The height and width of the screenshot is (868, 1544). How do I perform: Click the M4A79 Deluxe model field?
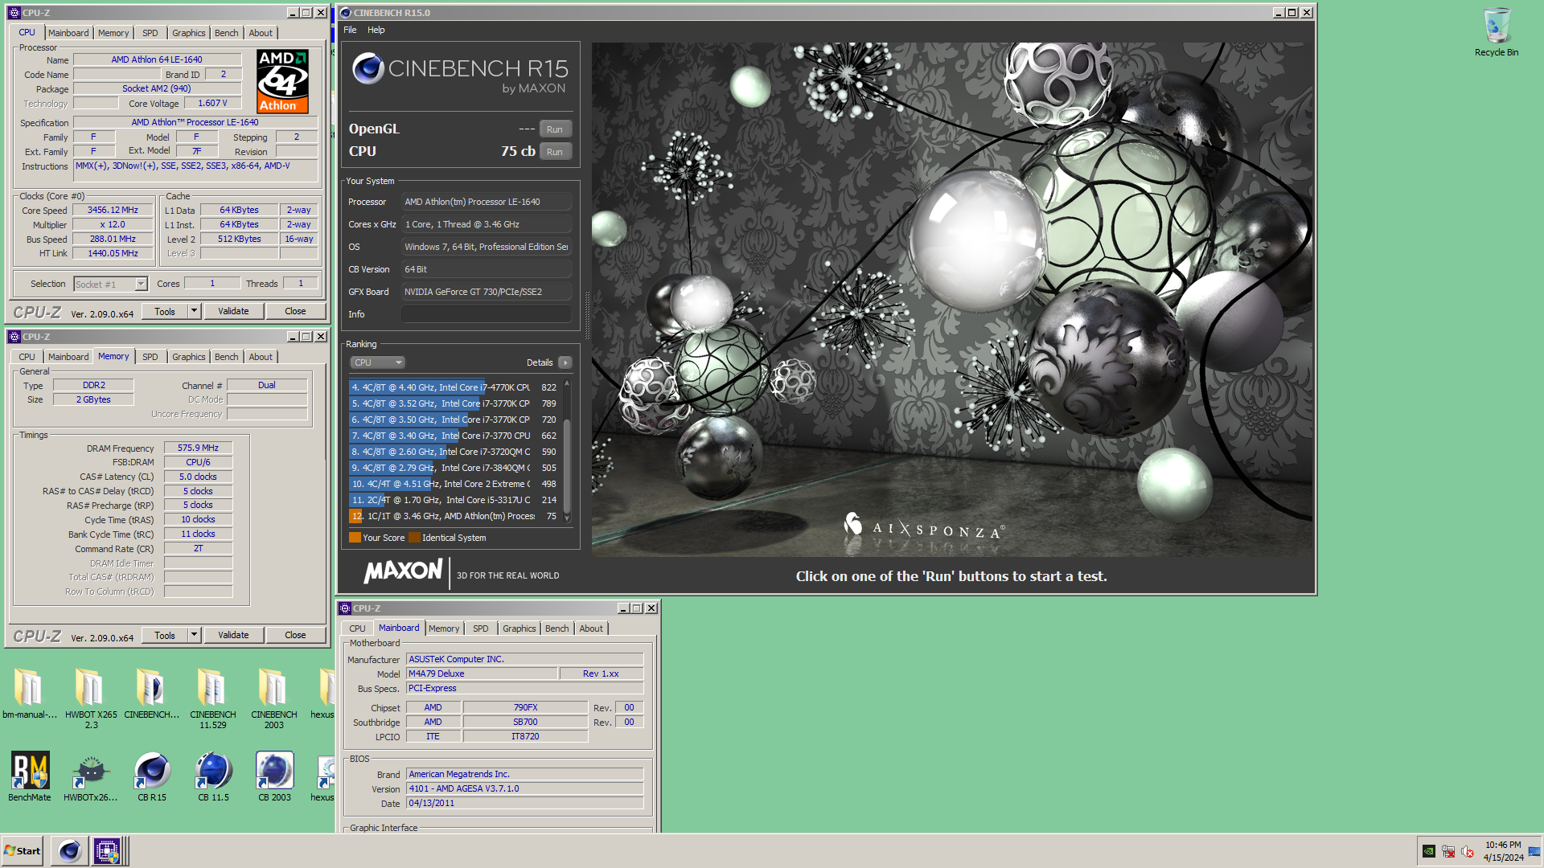[481, 674]
